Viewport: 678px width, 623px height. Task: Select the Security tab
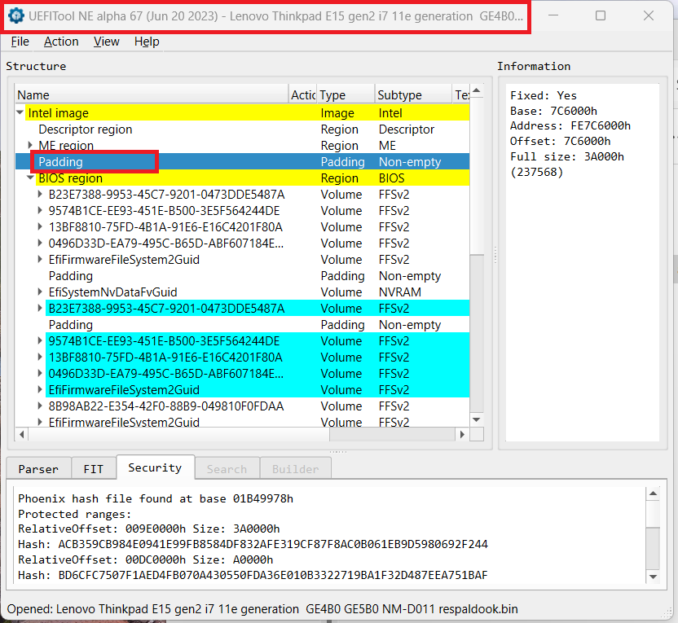point(155,467)
